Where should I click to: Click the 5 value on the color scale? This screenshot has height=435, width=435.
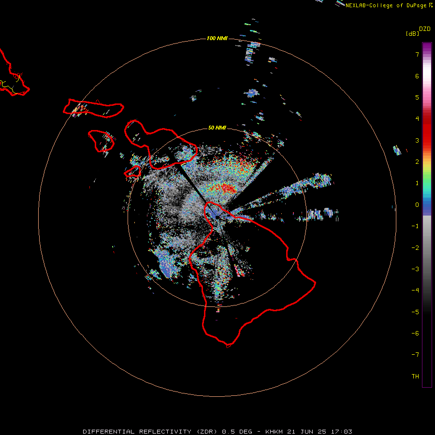click(417, 97)
